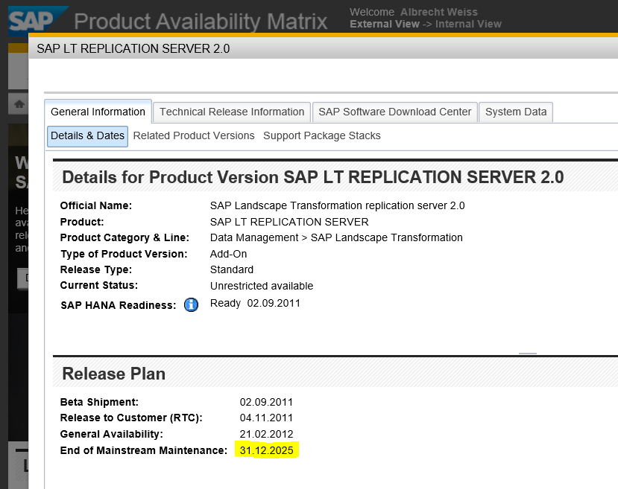The image size is (618, 489).
Task: Select the General Information tab
Action: pyautogui.click(x=98, y=111)
